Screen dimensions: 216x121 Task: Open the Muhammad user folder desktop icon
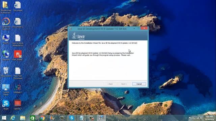coord(6,7)
